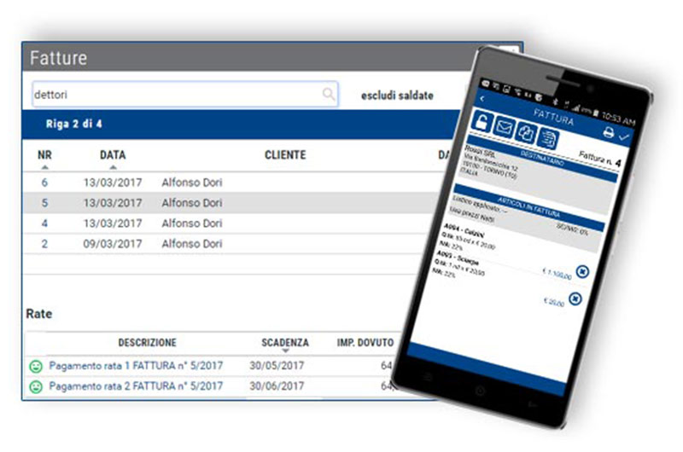Open Pagamento rata 1 FATTURA n° 5/2017
The width and height of the screenshot is (683, 452).
[136, 365]
